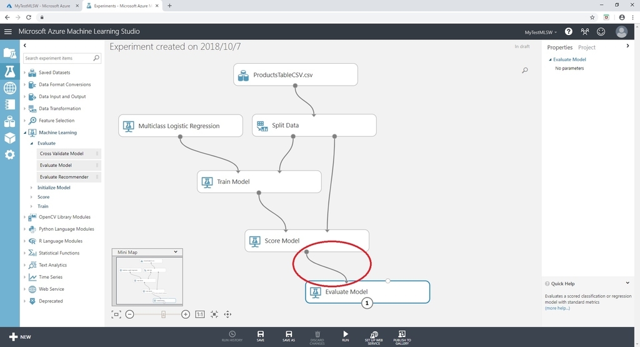Expand Feature Selection category

[24, 121]
